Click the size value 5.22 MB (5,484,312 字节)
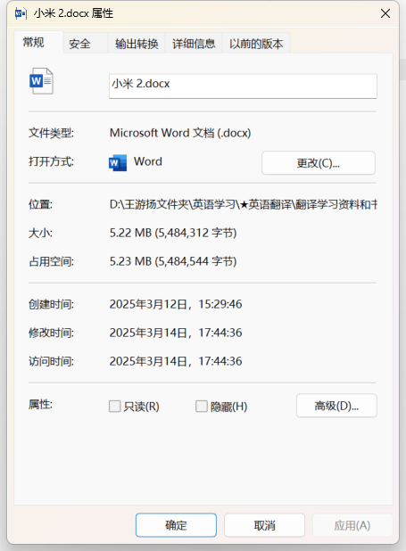 click(x=173, y=233)
